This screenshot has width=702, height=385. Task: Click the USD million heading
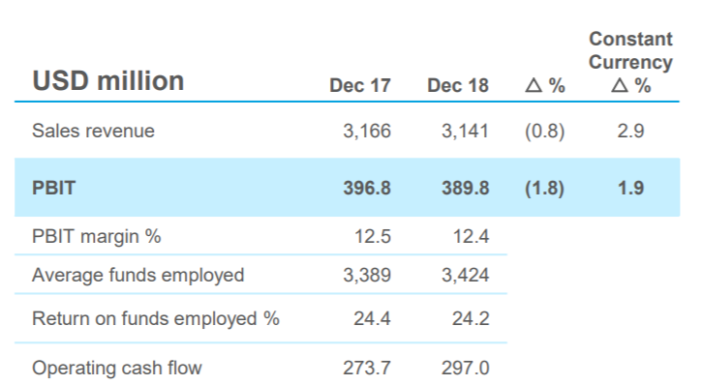[107, 81]
